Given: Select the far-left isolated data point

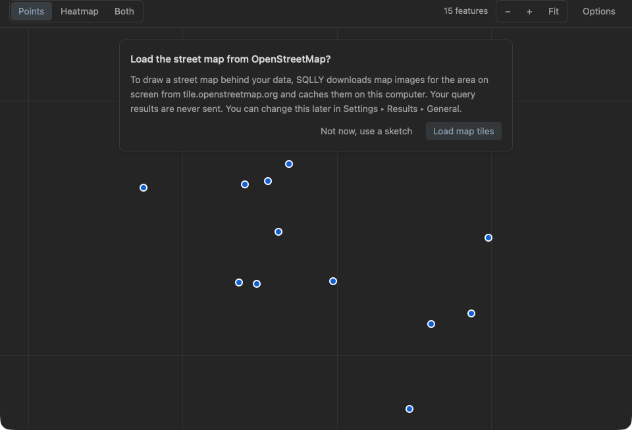Looking at the screenshot, I should click(144, 188).
